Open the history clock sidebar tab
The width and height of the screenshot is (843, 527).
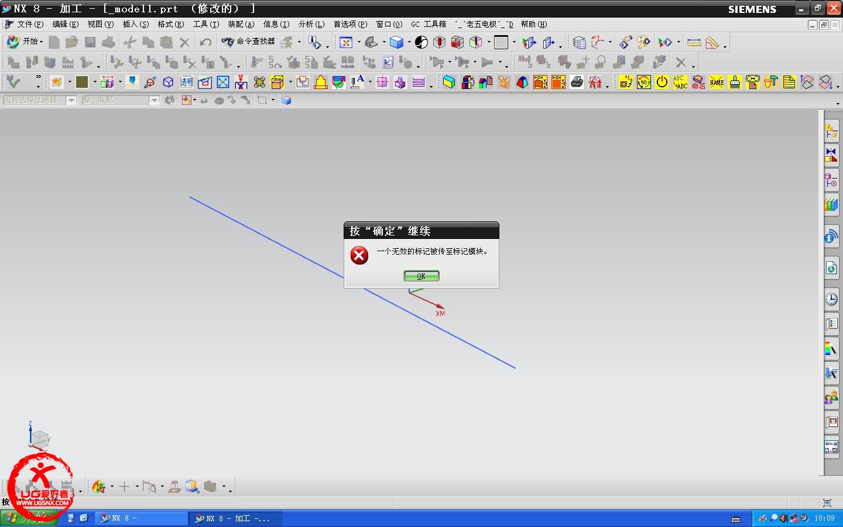pyautogui.click(x=831, y=299)
